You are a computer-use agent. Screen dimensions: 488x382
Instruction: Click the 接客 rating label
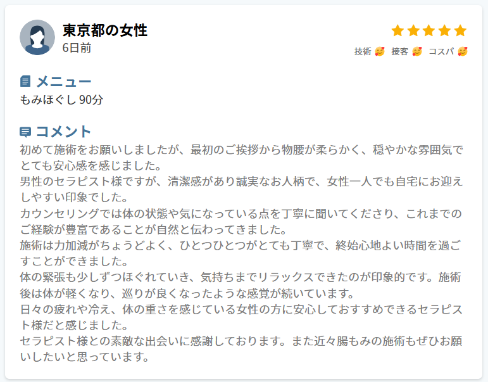399,51
